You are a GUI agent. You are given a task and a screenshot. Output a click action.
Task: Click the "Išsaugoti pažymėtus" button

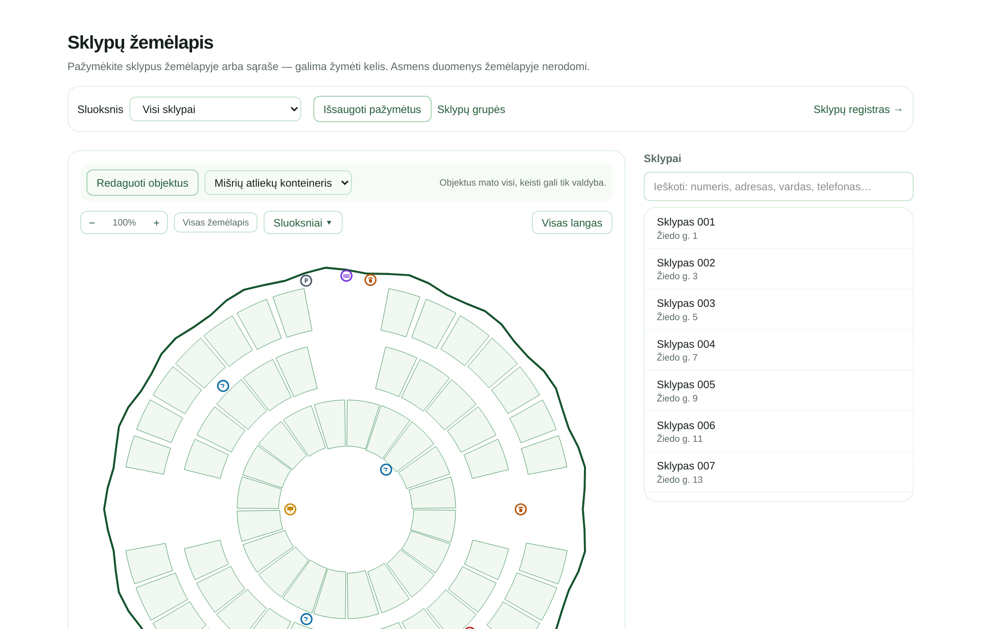tap(372, 109)
